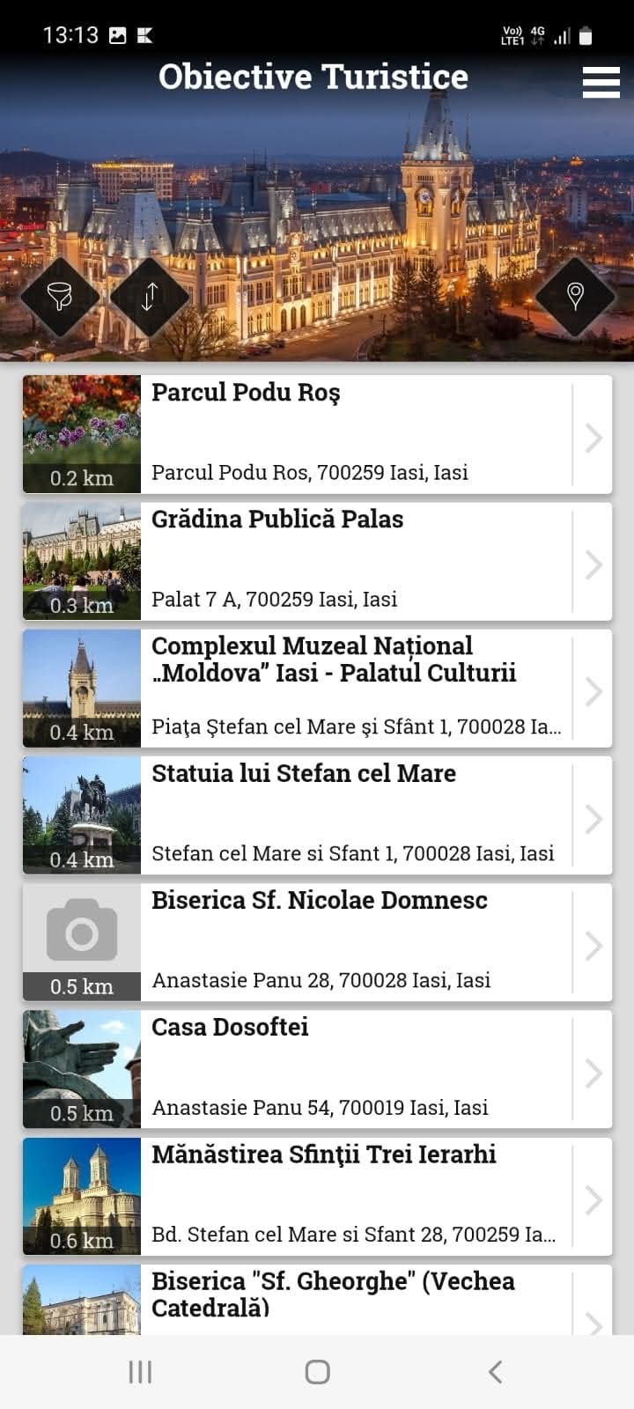Tap the chevron beside Casa Dosoftei
634x1409 pixels.
point(593,1073)
